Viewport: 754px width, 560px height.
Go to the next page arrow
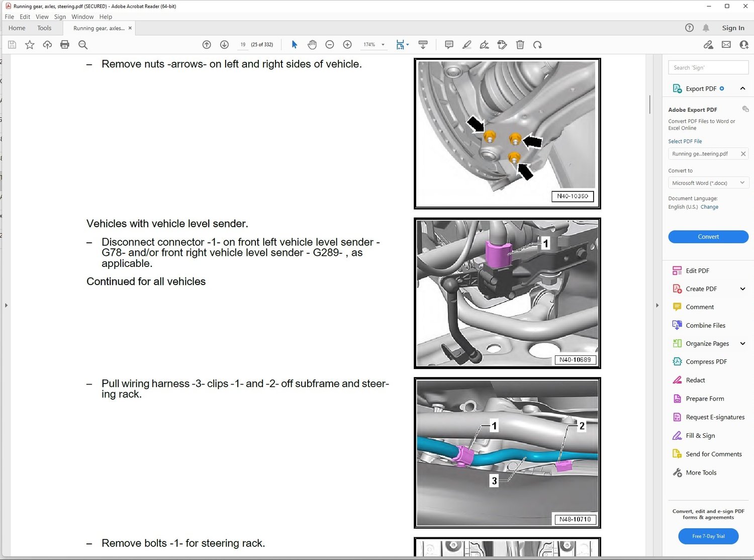(225, 45)
